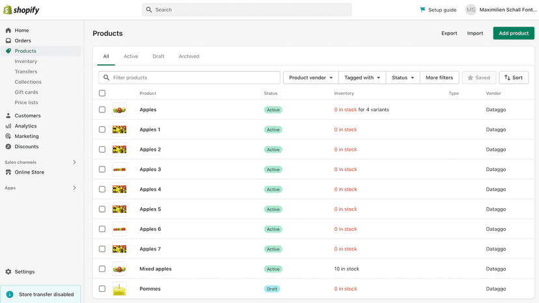Click the Import link

[475, 33]
